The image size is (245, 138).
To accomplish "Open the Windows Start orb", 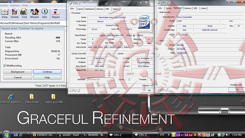I will [x=6, y=134].
